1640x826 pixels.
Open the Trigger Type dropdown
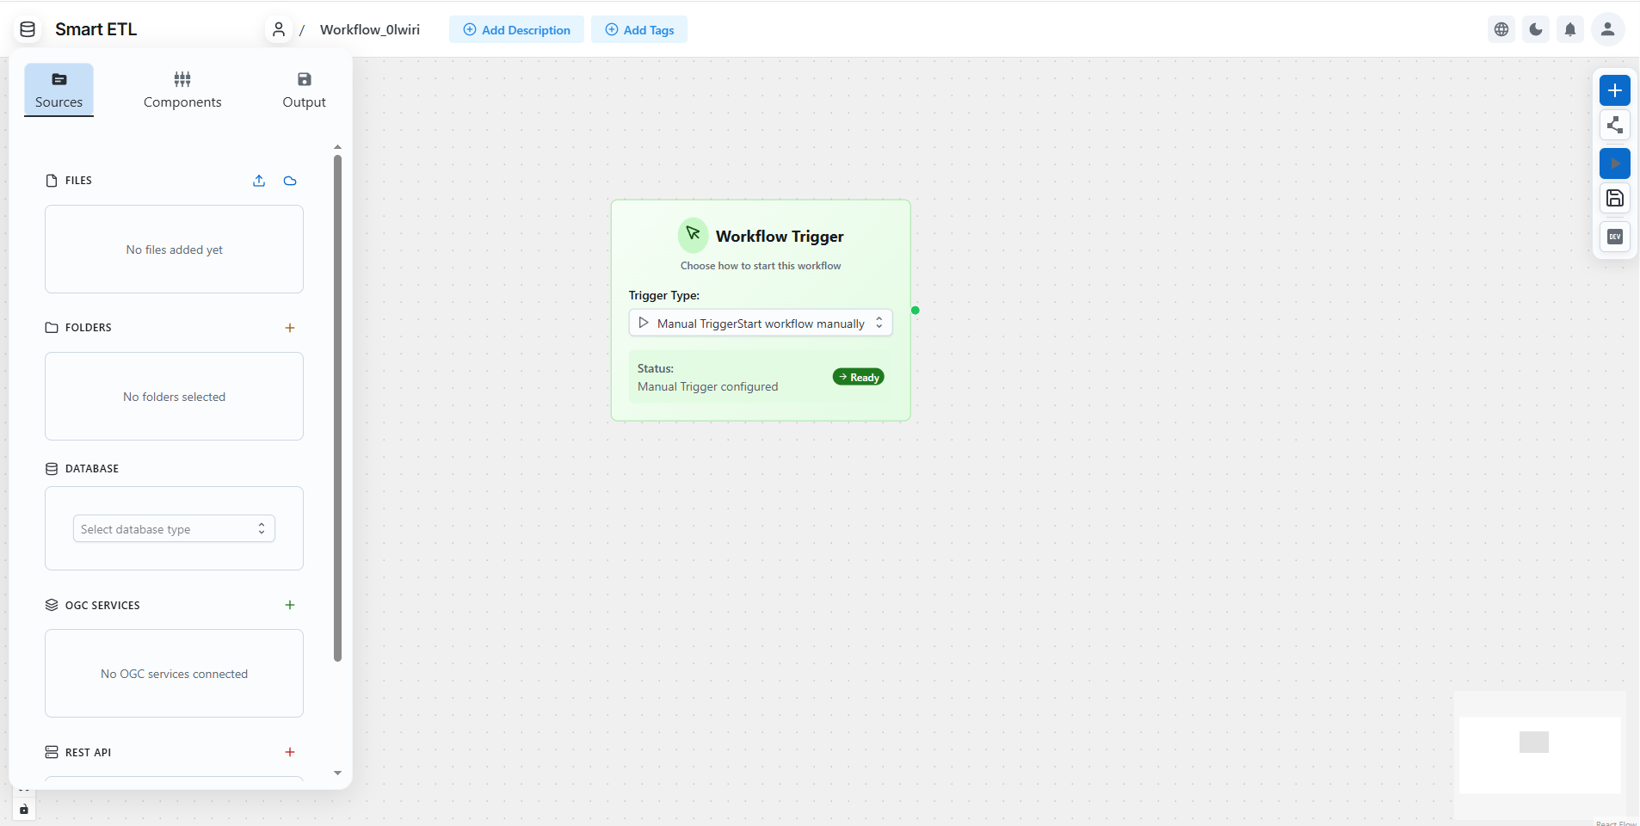tap(760, 323)
